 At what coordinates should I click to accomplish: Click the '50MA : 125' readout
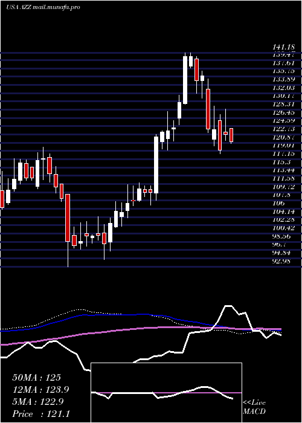[36, 378]
